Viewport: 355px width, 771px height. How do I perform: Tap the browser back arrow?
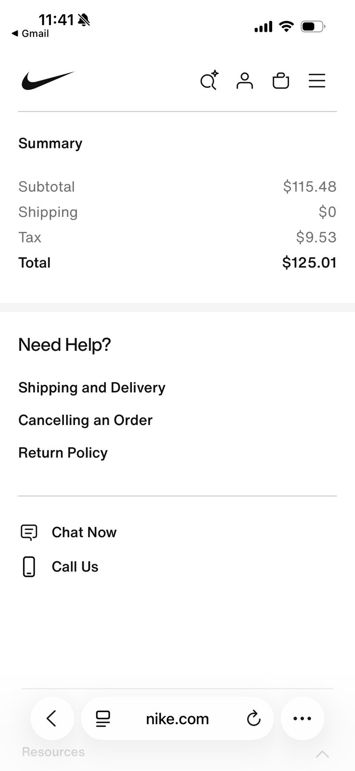tap(52, 718)
